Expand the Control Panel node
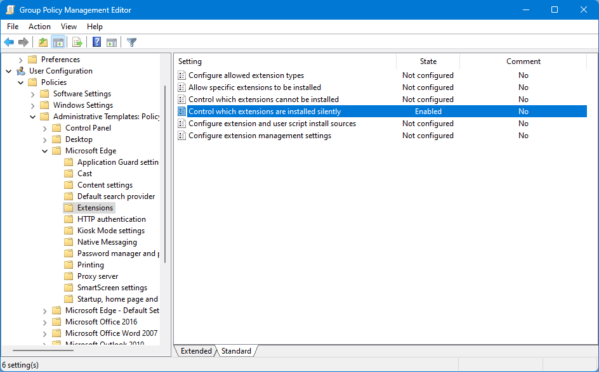The height and width of the screenshot is (372, 599). click(x=44, y=129)
